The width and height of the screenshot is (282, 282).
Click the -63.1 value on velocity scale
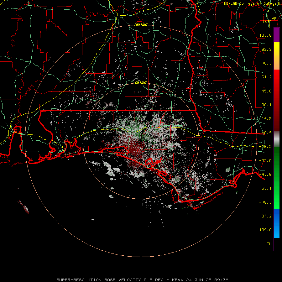(265, 188)
